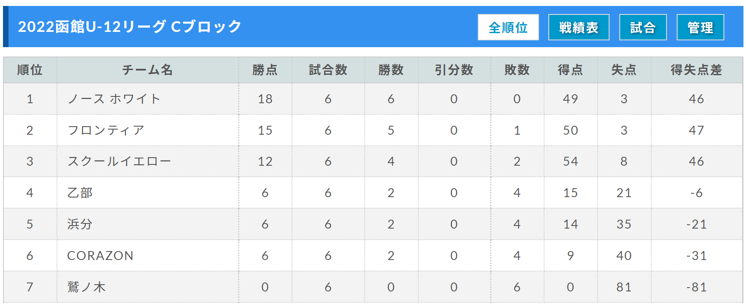
Task: Click the 勝点 column header
Action: [265, 70]
